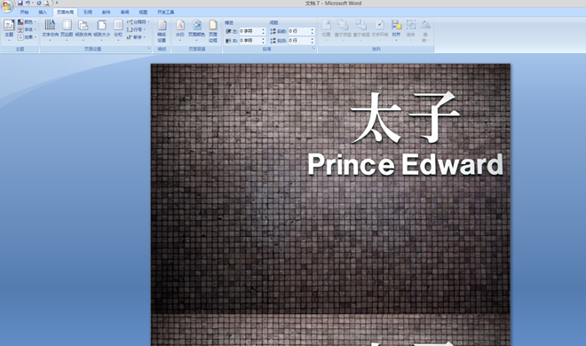The width and height of the screenshot is (586, 346).
Task: Open the 断字 (Hyphenation) dropdown
Action: (x=136, y=37)
